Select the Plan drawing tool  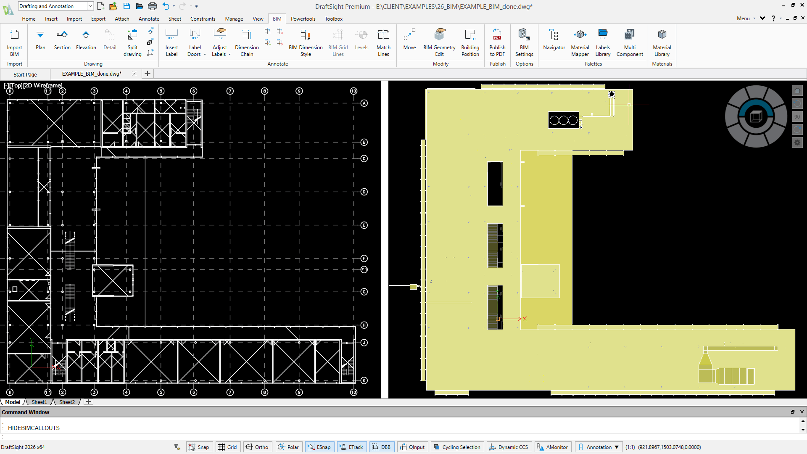pyautogui.click(x=40, y=40)
